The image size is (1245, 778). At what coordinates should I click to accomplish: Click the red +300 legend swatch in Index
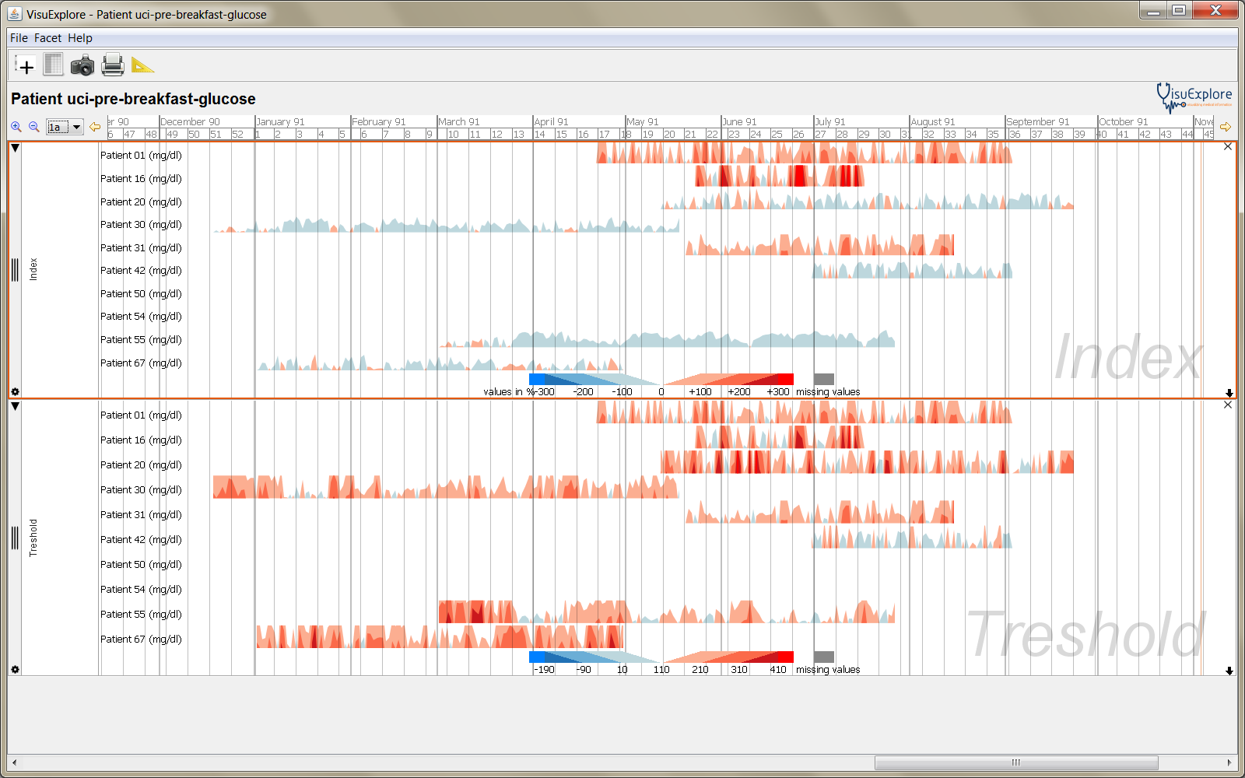[x=784, y=379]
